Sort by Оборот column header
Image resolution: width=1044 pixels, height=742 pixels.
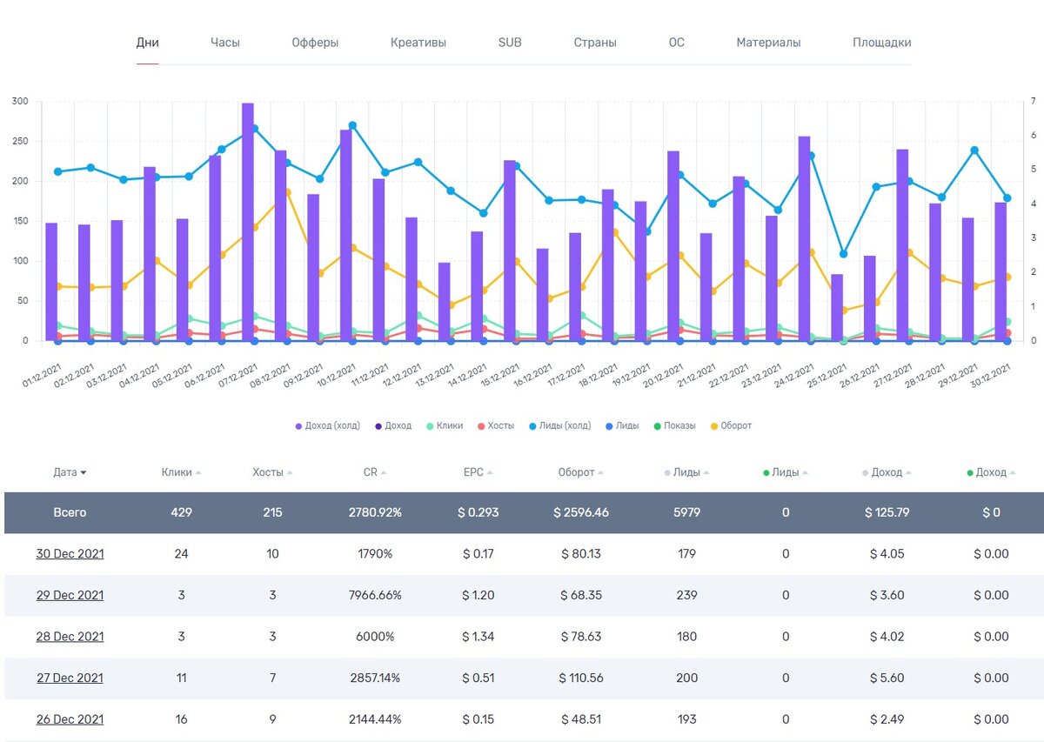[x=581, y=472]
